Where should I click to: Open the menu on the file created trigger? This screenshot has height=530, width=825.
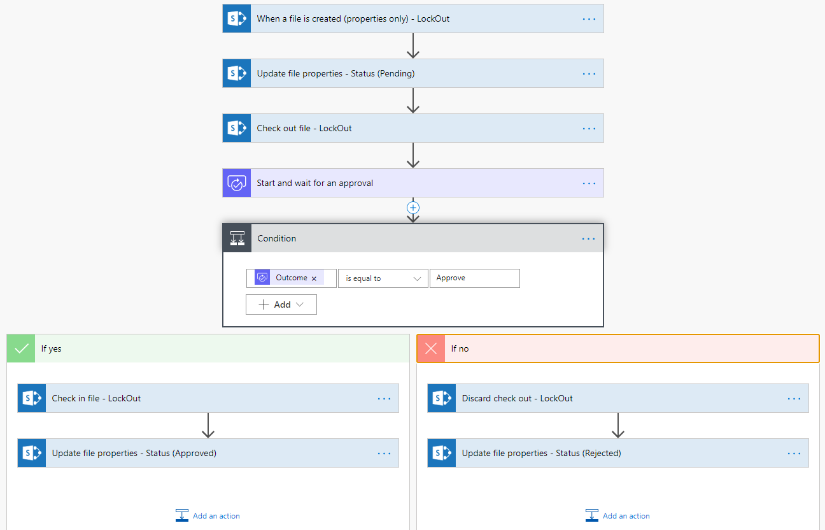(x=588, y=18)
